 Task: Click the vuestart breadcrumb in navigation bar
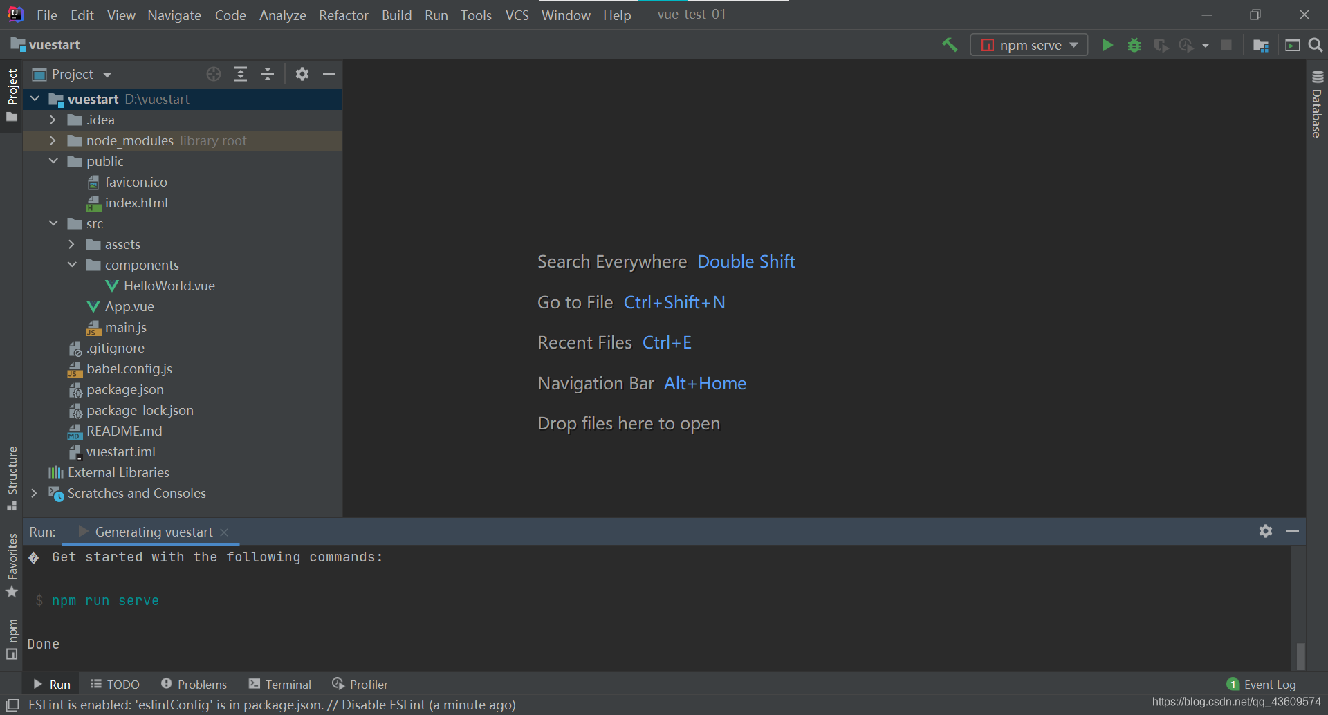[x=46, y=45]
